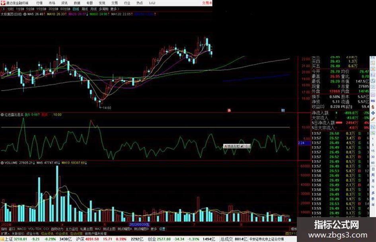Image resolution: width=376 pixels, height=242 pixels.
Task: Switch to 1分钟 period tab
Action: click(20, 9)
